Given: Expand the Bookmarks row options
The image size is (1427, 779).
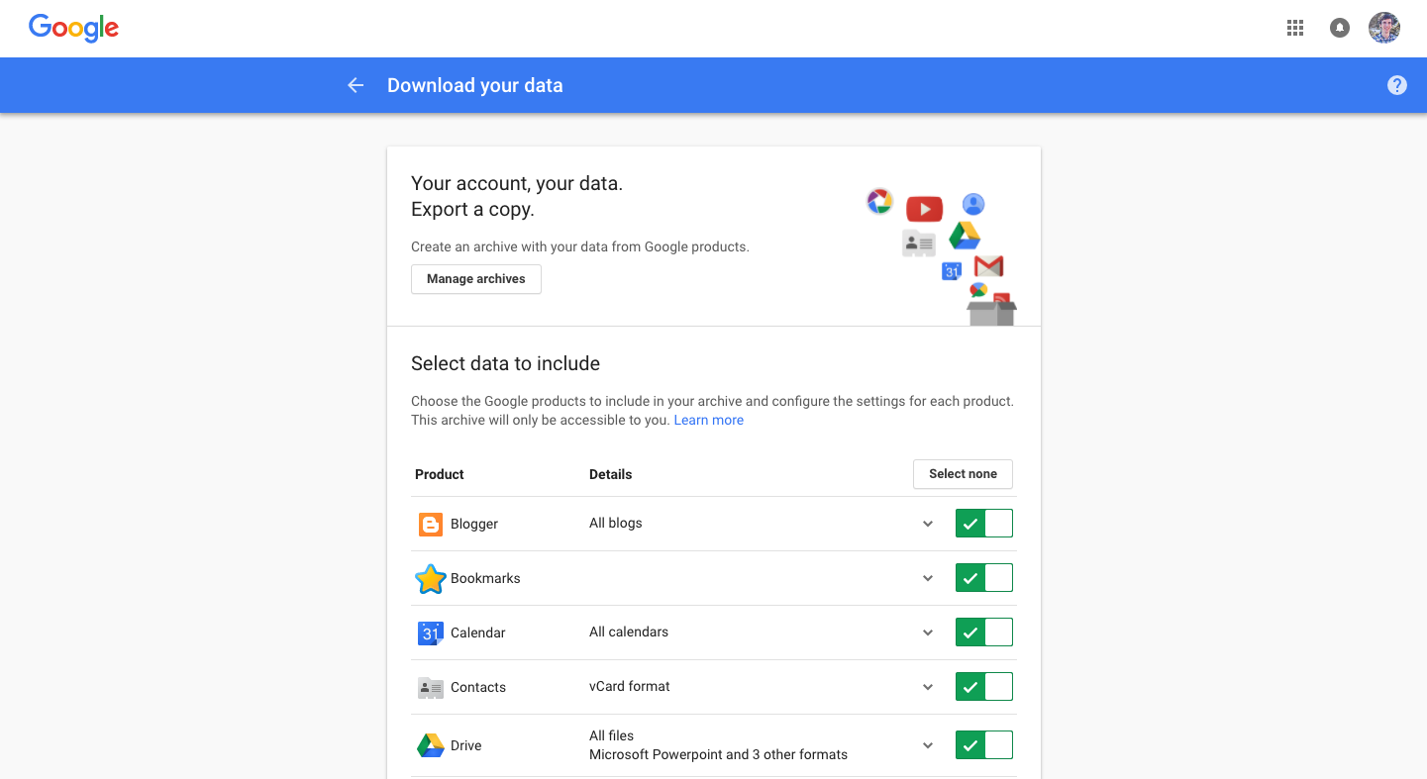Looking at the screenshot, I should click(928, 578).
